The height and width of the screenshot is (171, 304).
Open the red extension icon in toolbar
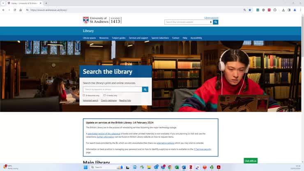pyautogui.click(x=269, y=10)
